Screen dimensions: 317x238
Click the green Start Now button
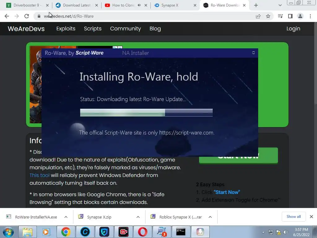pyautogui.click(x=238, y=156)
